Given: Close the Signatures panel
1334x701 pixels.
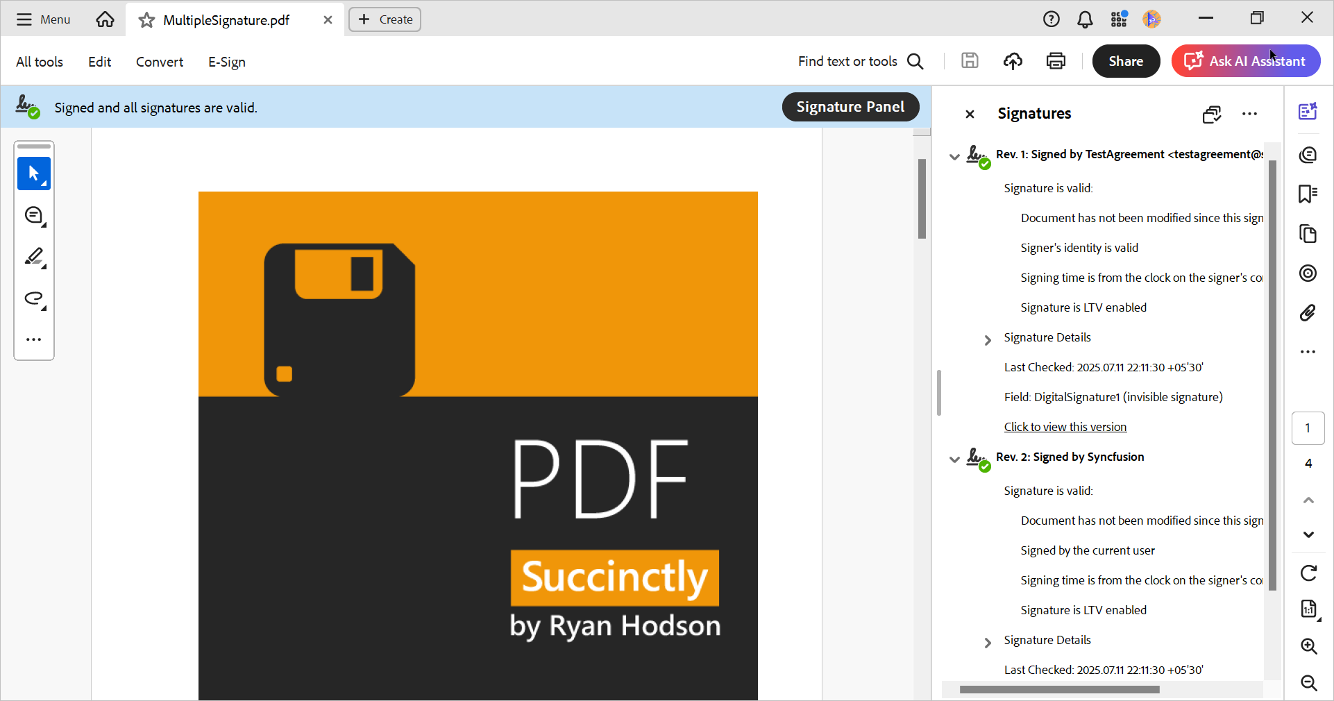Looking at the screenshot, I should coord(970,114).
